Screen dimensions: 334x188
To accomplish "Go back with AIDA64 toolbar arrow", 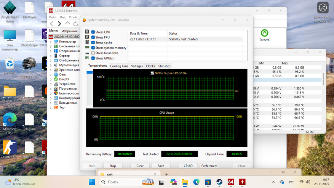I will point(51,24).
